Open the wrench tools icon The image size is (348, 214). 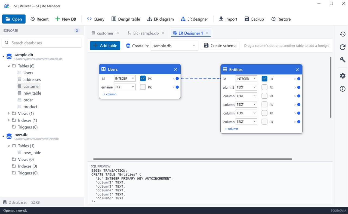[343, 60]
